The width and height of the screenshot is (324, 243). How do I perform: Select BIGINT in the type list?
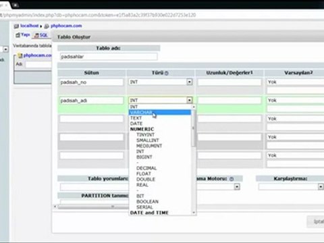[x=144, y=157]
